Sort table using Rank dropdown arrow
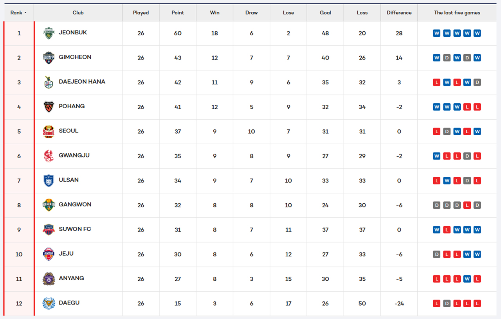 pyautogui.click(x=25, y=13)
